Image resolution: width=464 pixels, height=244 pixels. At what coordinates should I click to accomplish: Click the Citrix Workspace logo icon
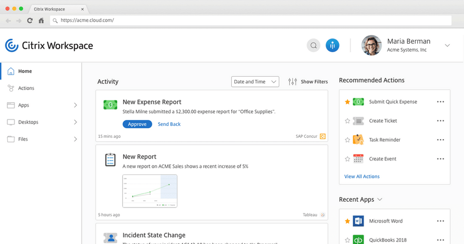12,46
